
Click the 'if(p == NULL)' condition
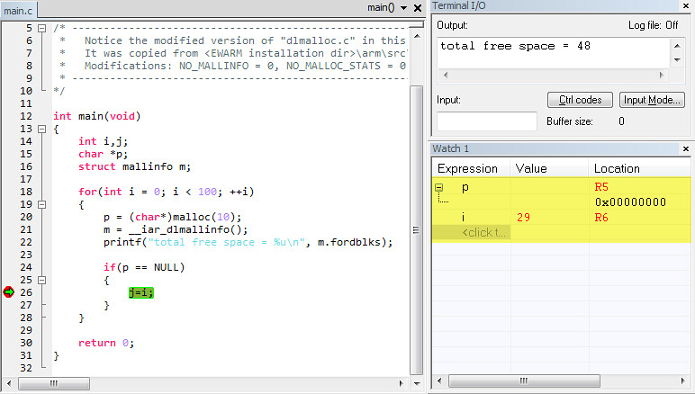click(144, 267)
